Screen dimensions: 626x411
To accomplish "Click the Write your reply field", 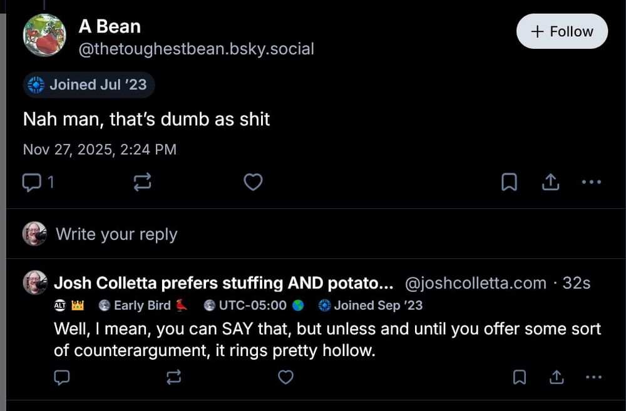I will tap(116, 234).
